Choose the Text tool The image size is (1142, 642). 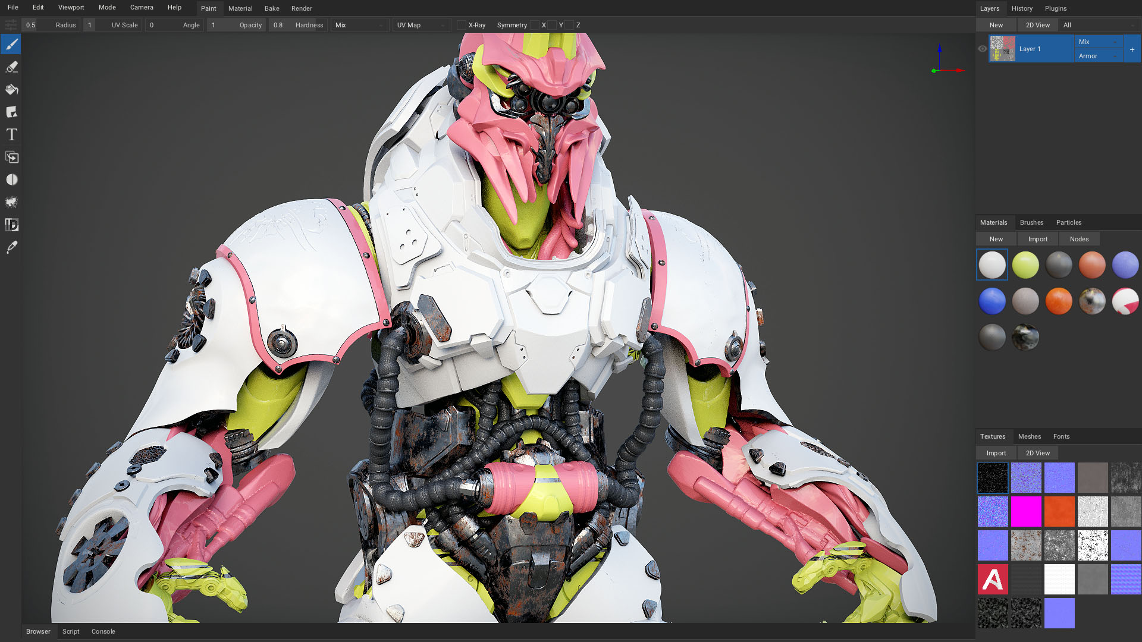(x=11, y=134)
